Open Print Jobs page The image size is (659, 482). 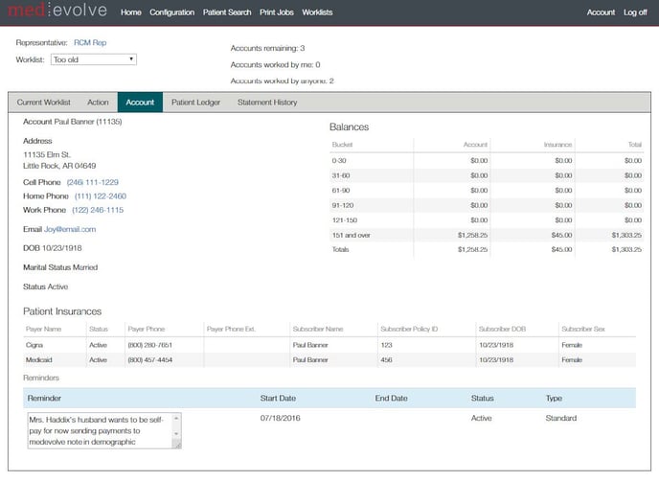pyautogui.click(x=277, y=13)
